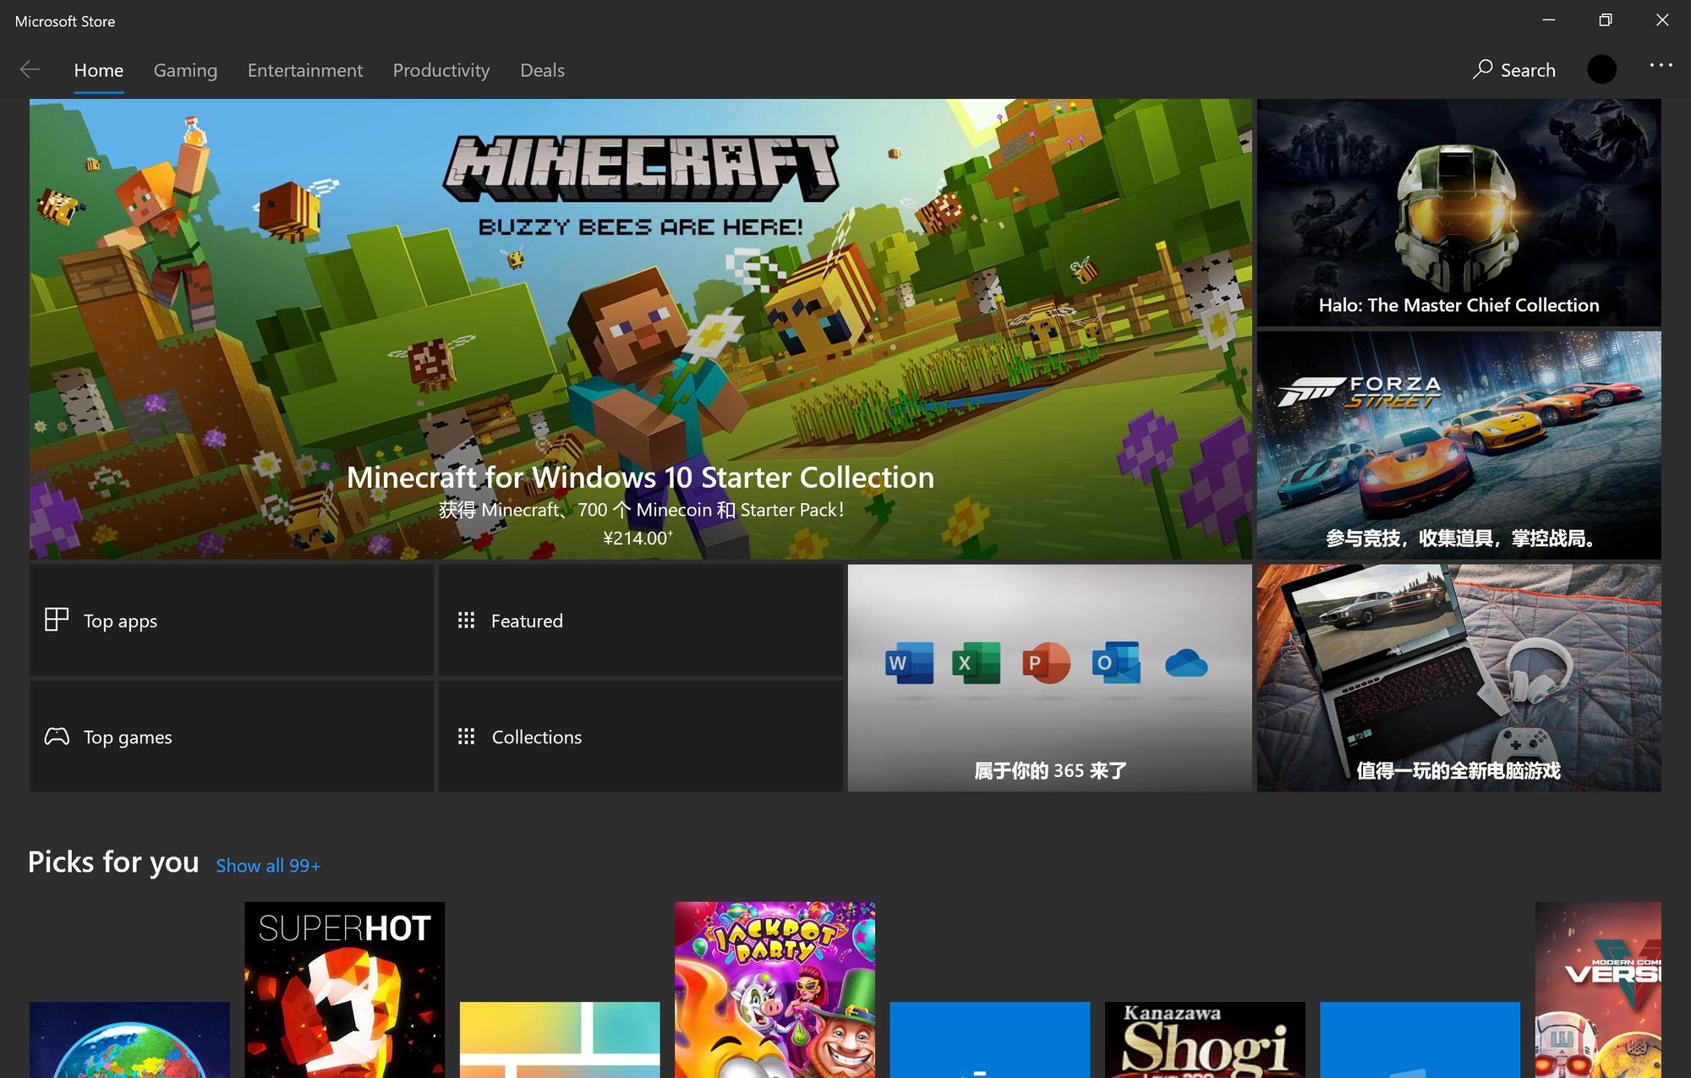The image size is (1691, 1078).
Task: Click the OneDrive cloud icon
Action: [x=1186, y=664]
